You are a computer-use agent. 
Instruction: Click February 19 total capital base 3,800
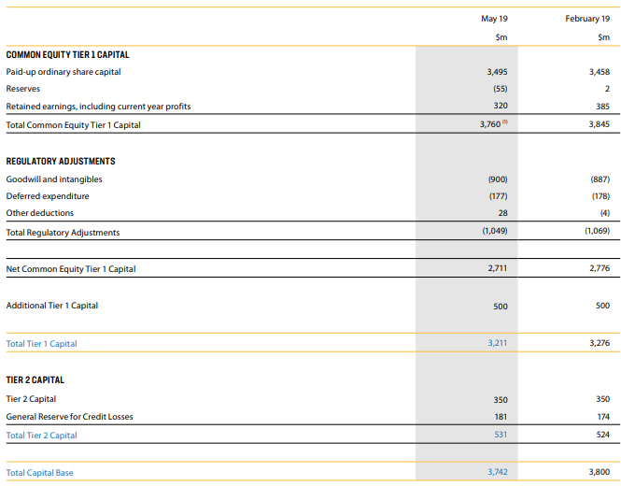click(600, 472)
